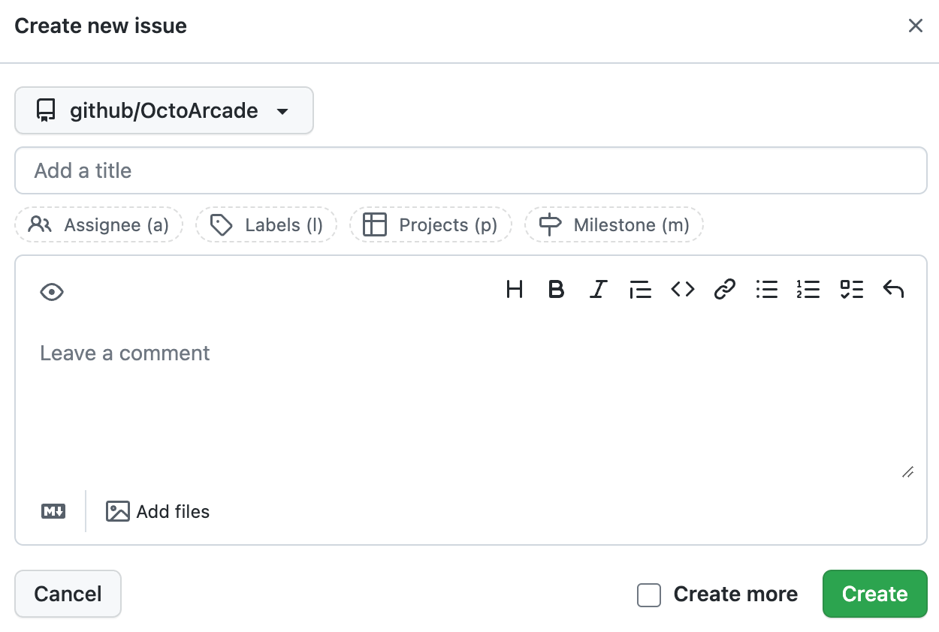Preview the comment with the eye icon

coord(51,291)
